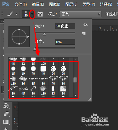The image size is (118, 130).
Task: Select the spotted 20 brush
Action: [63, 71]
